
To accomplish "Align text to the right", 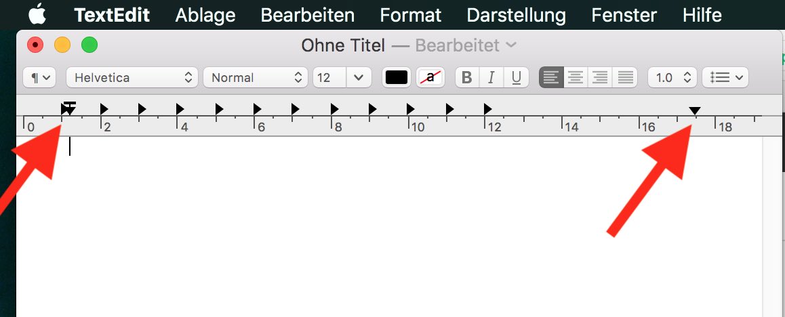I will pos(600,78).
